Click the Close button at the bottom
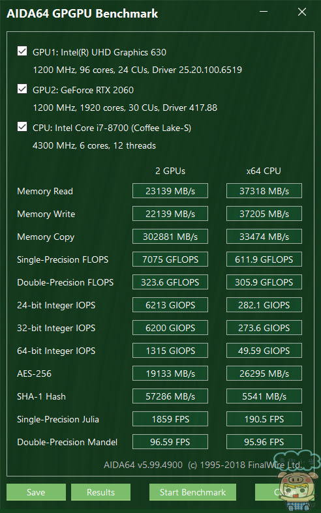This screenshot has width=321, height=513. tap(284, 492)
